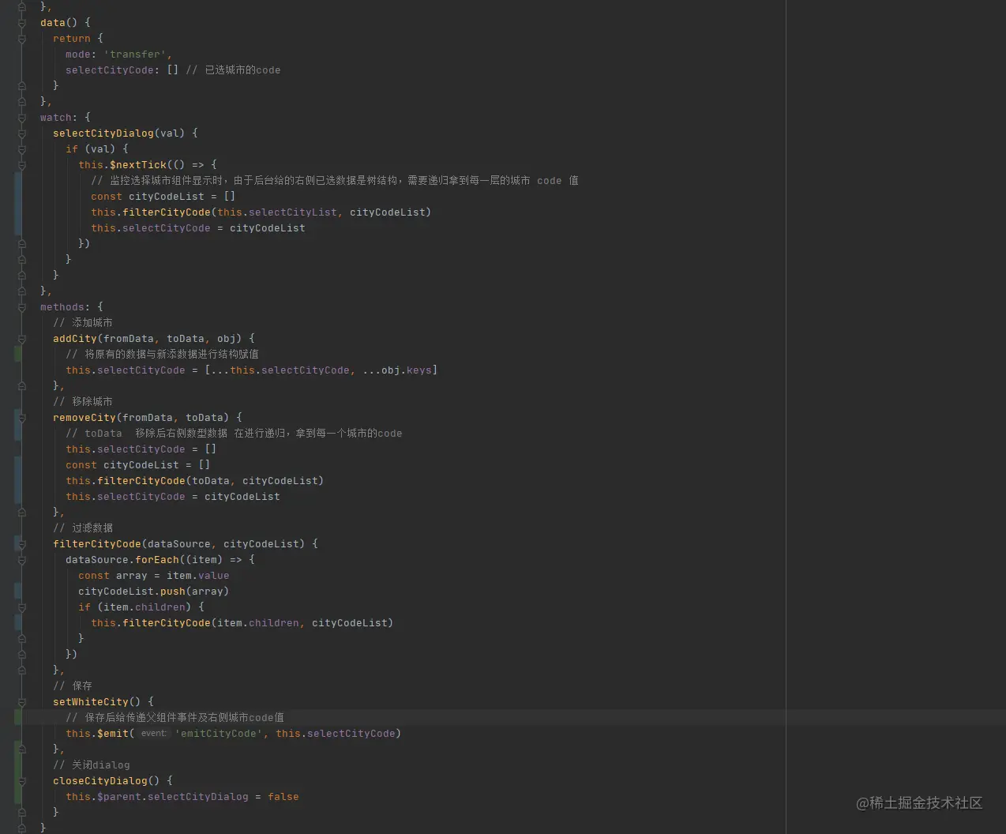Screen dimensions: 1006x834
Task: Click the 'transfer' string value
Action: [135, 54]
